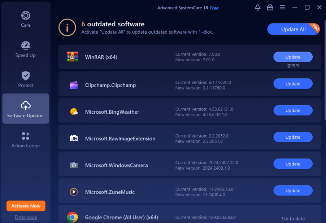
Task: Update Clipchamp.Clipchamp
Action: coord(293,84)
